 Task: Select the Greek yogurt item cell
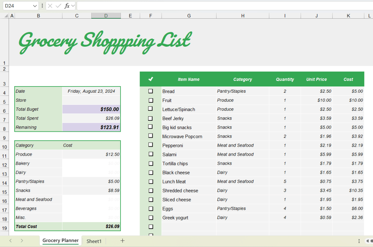[189, 218]
